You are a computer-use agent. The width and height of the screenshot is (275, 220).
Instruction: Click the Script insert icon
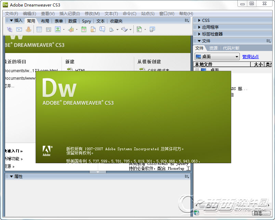click(125, 29)
